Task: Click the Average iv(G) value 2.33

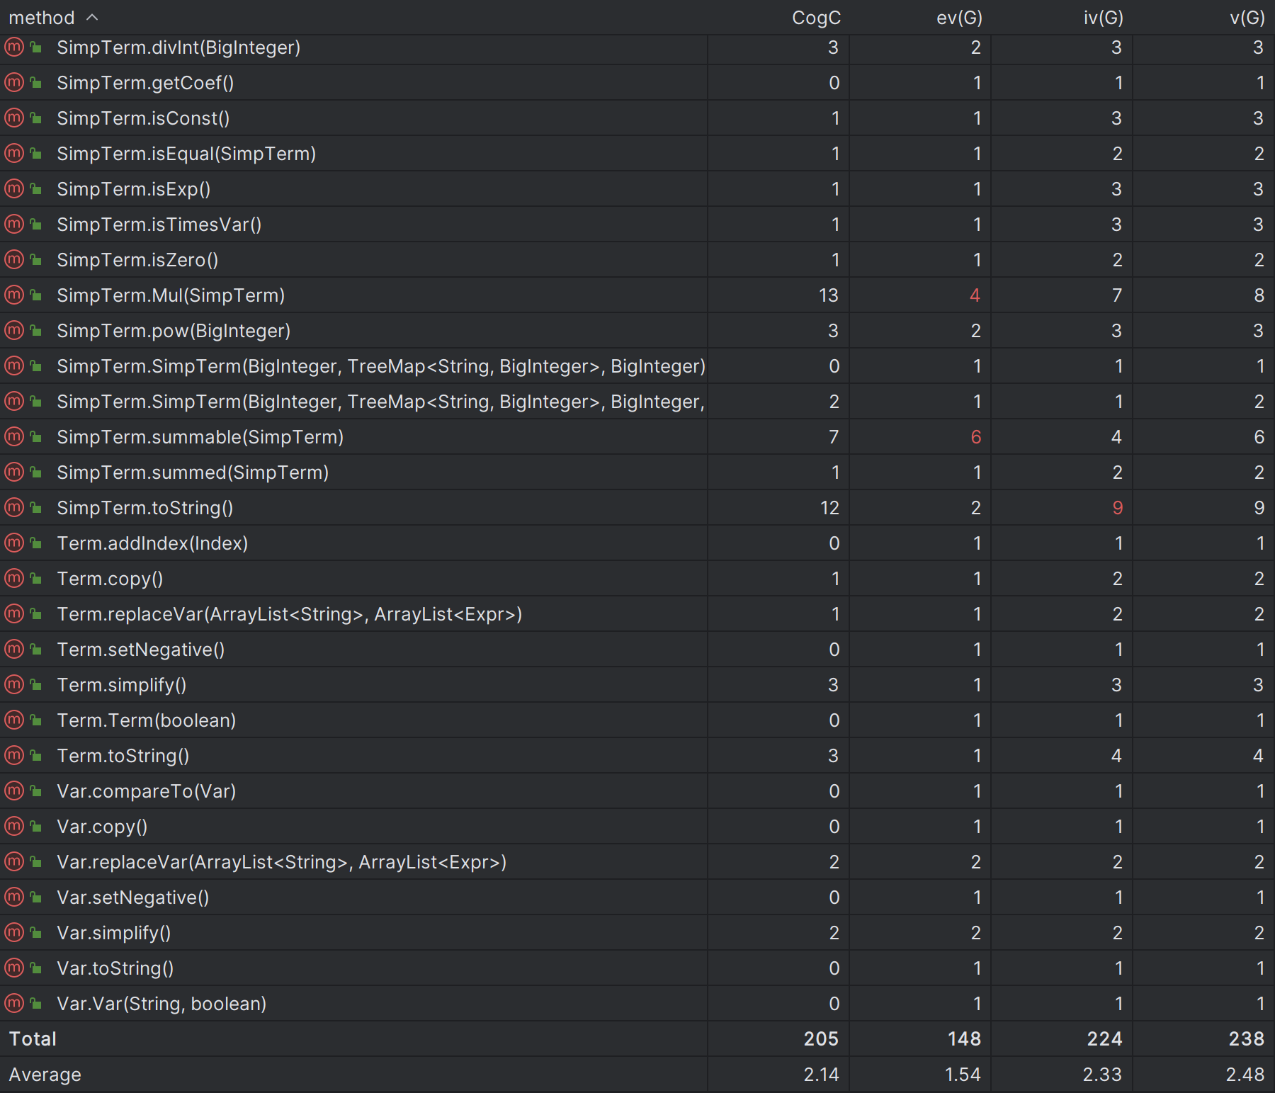Action: [1103, 1075]
